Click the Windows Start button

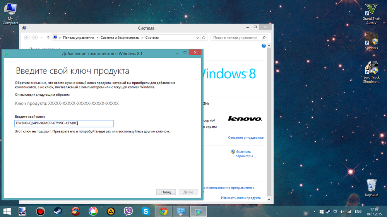(7, 211)
